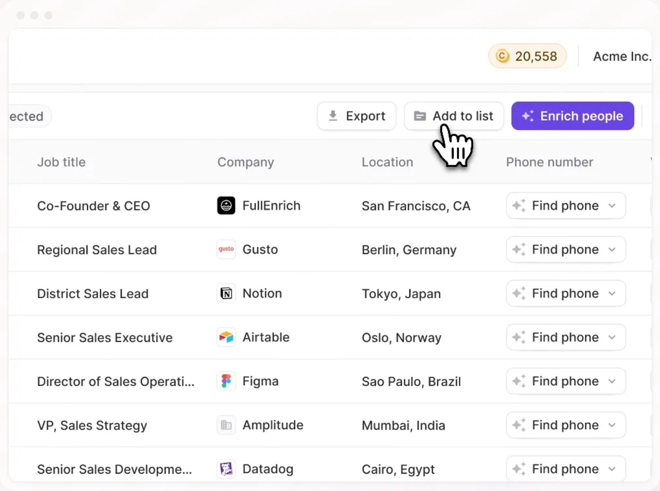Click the folder icon in Add to list
This screenshot has width=660, height=491.
420,116
